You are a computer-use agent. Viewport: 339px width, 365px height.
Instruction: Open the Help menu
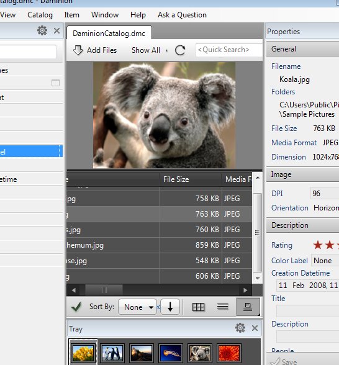[x=138, y=15]
